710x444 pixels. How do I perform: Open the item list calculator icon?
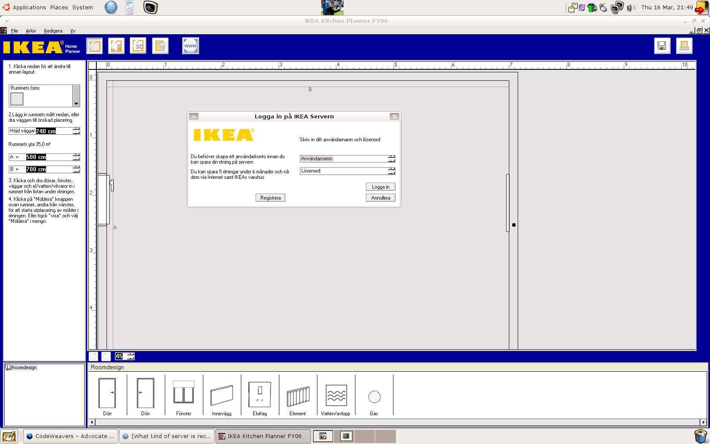point(160,46)
